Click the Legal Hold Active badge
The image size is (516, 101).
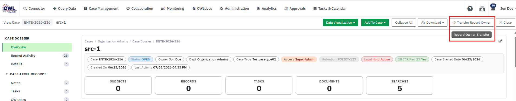click(377, 59)
